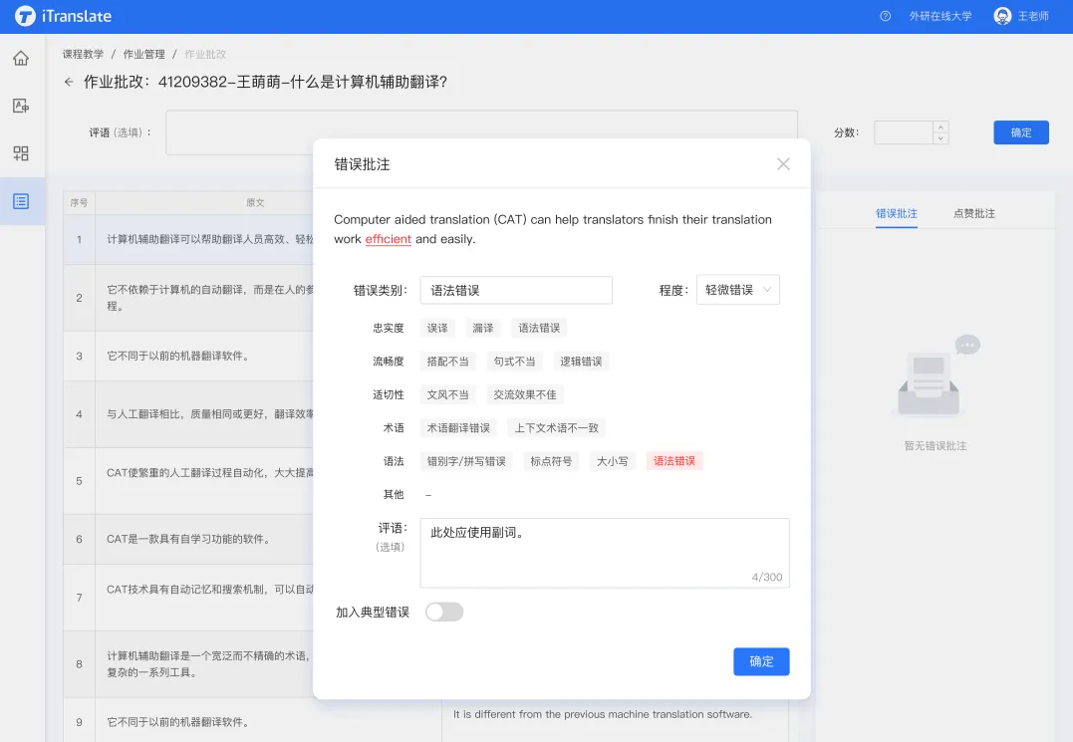Click the 原文 column header
Viewport: 1073px width, 742px height.
(255, 202)
